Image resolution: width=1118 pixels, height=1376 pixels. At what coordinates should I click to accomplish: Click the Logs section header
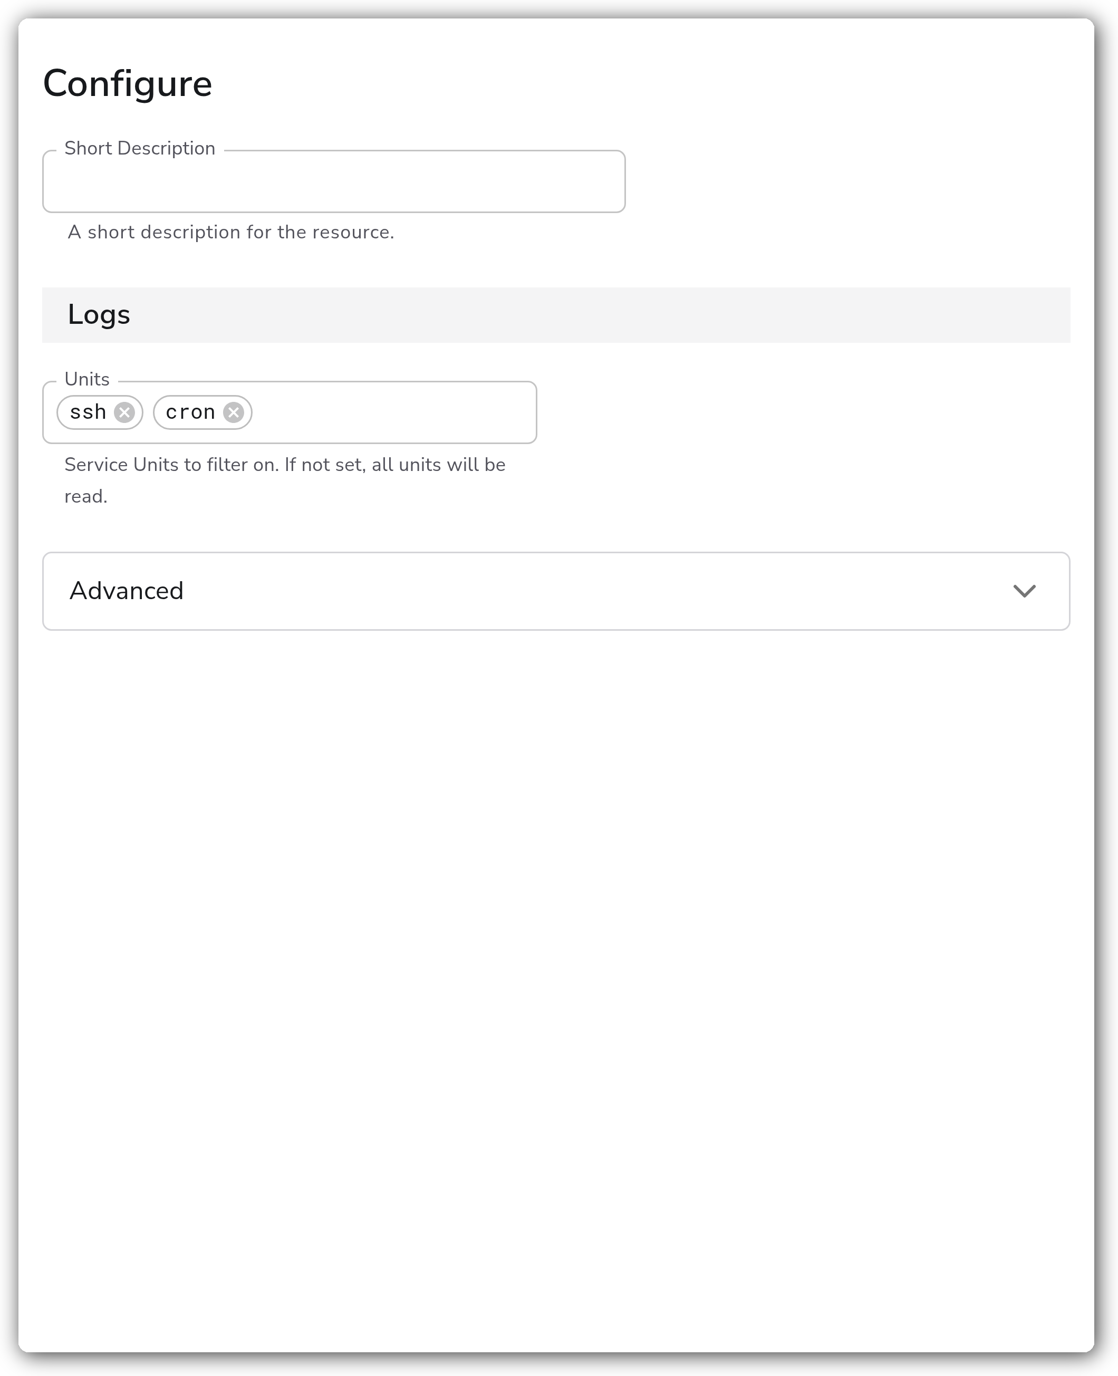(556, 315)
